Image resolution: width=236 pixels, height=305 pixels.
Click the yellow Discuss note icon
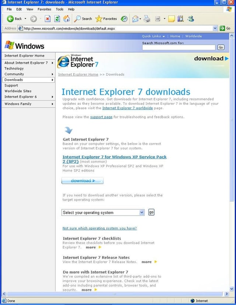pos(171,19)
